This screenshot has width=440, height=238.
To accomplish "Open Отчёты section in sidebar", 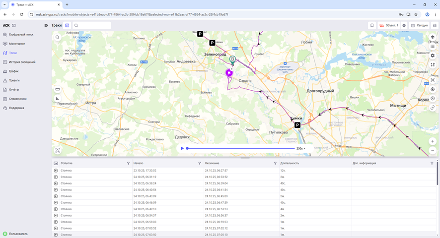I will [x=14, y=89].
